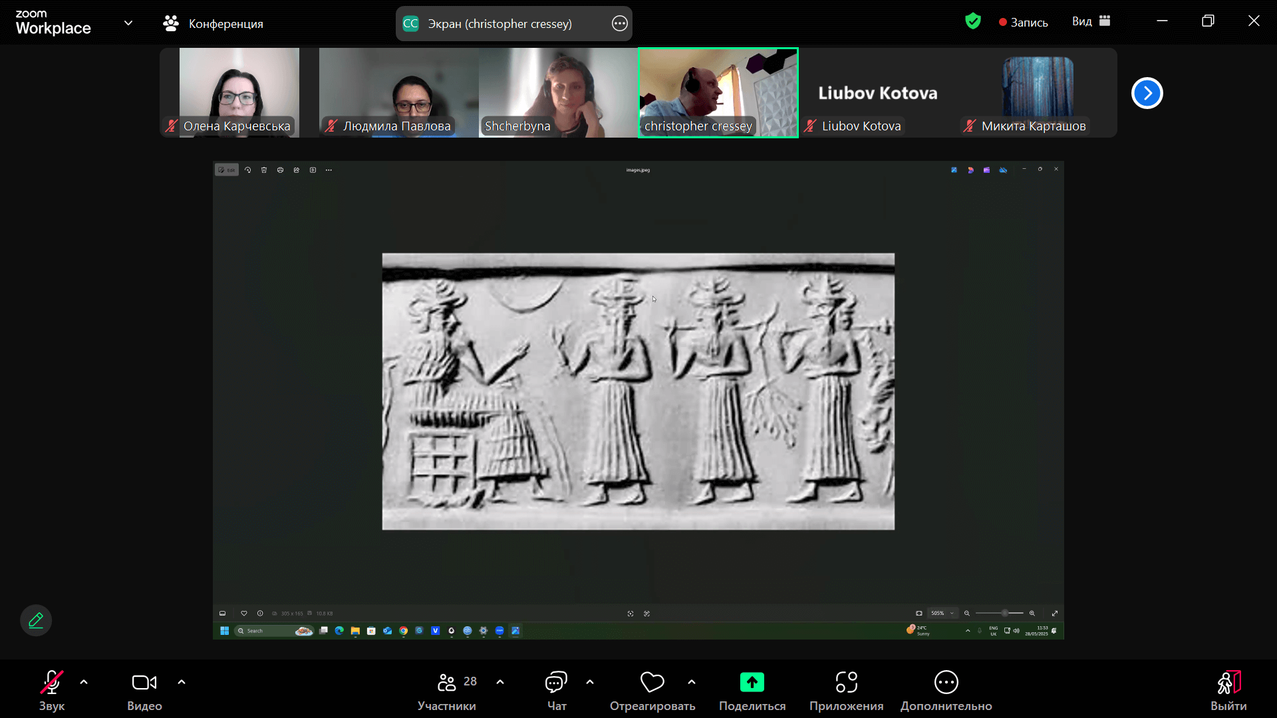Click the images.jpeg title in Photos window
1277x718 pixels.
638,170
